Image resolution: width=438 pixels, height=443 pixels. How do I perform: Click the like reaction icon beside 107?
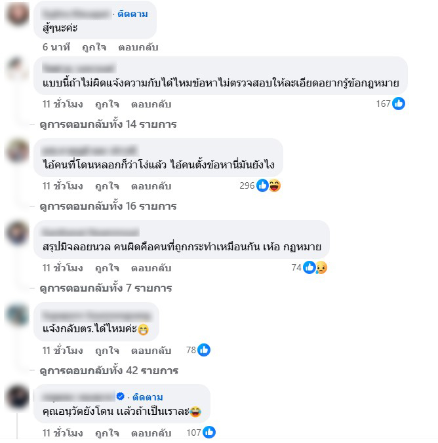point(209,433)
